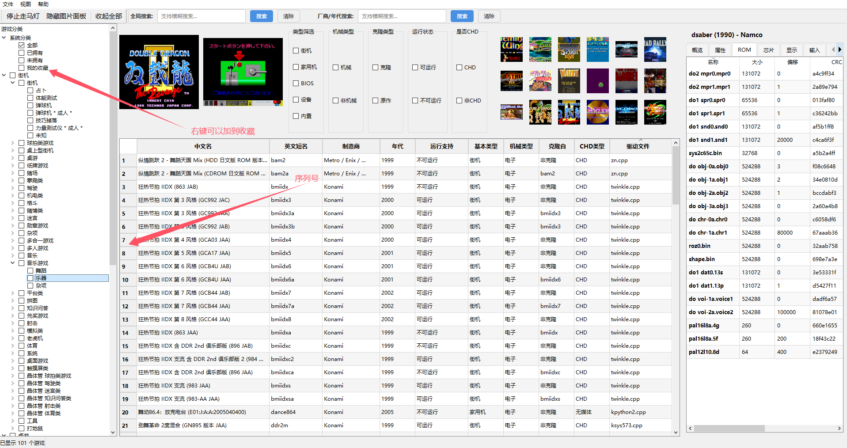Open the SVC Chaos game thumbnail
Image resolution: width=847 pixels, height=448 pixels.
coord(626,112)
